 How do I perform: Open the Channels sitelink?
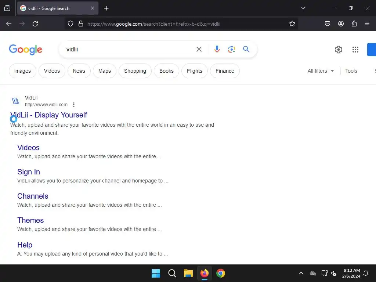click(33, 196)
